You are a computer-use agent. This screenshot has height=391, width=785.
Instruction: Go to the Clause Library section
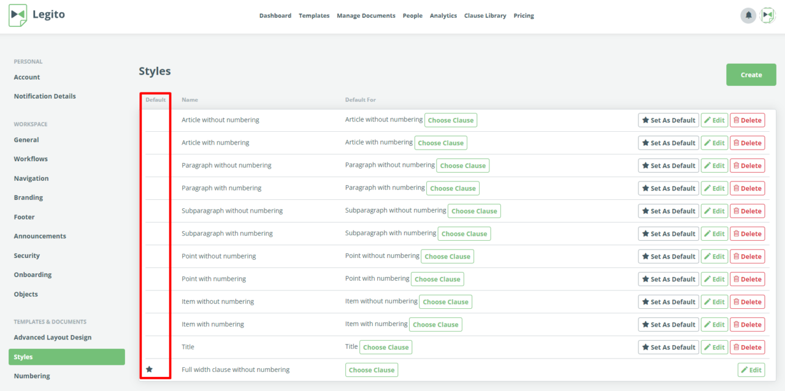pyautogui.click(x=485, y=15)
